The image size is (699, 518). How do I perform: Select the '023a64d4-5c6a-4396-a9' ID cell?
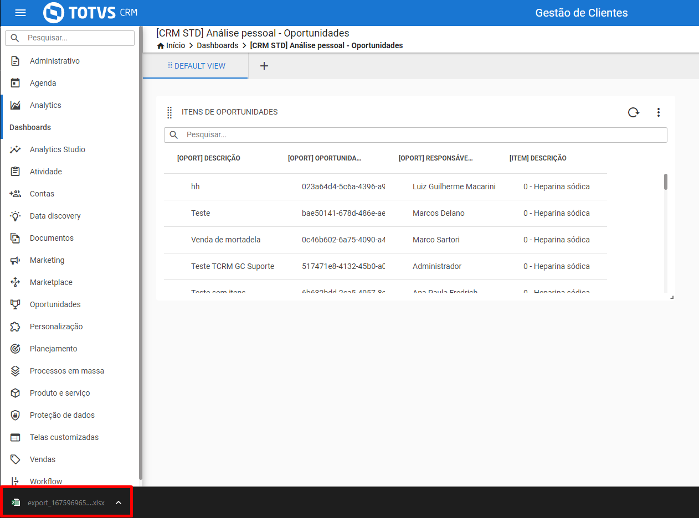click(343, 187)
